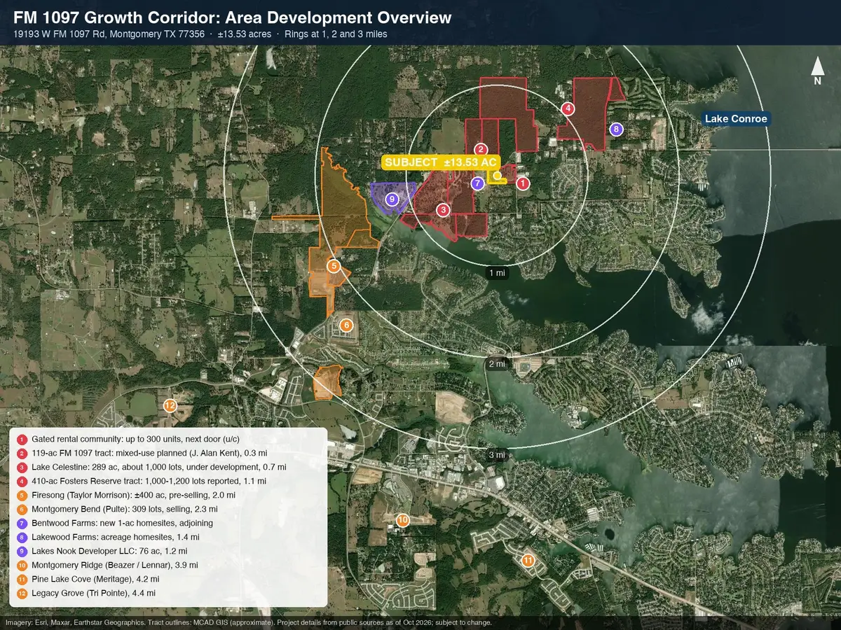Select purple marker 8 on the map
This screenshot has height=630, width=841.
[x=616, y=129]
